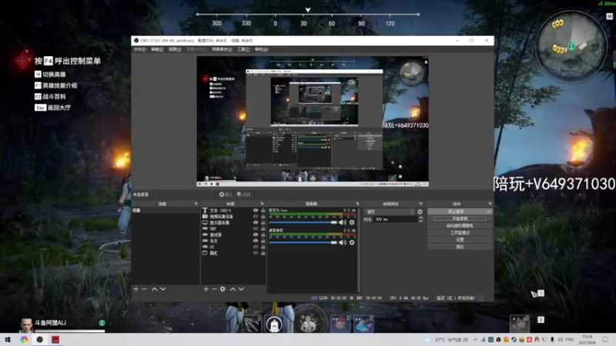Click the 属性 button above the source list
The width and height of the screenshot is (616, 346).
225,195
